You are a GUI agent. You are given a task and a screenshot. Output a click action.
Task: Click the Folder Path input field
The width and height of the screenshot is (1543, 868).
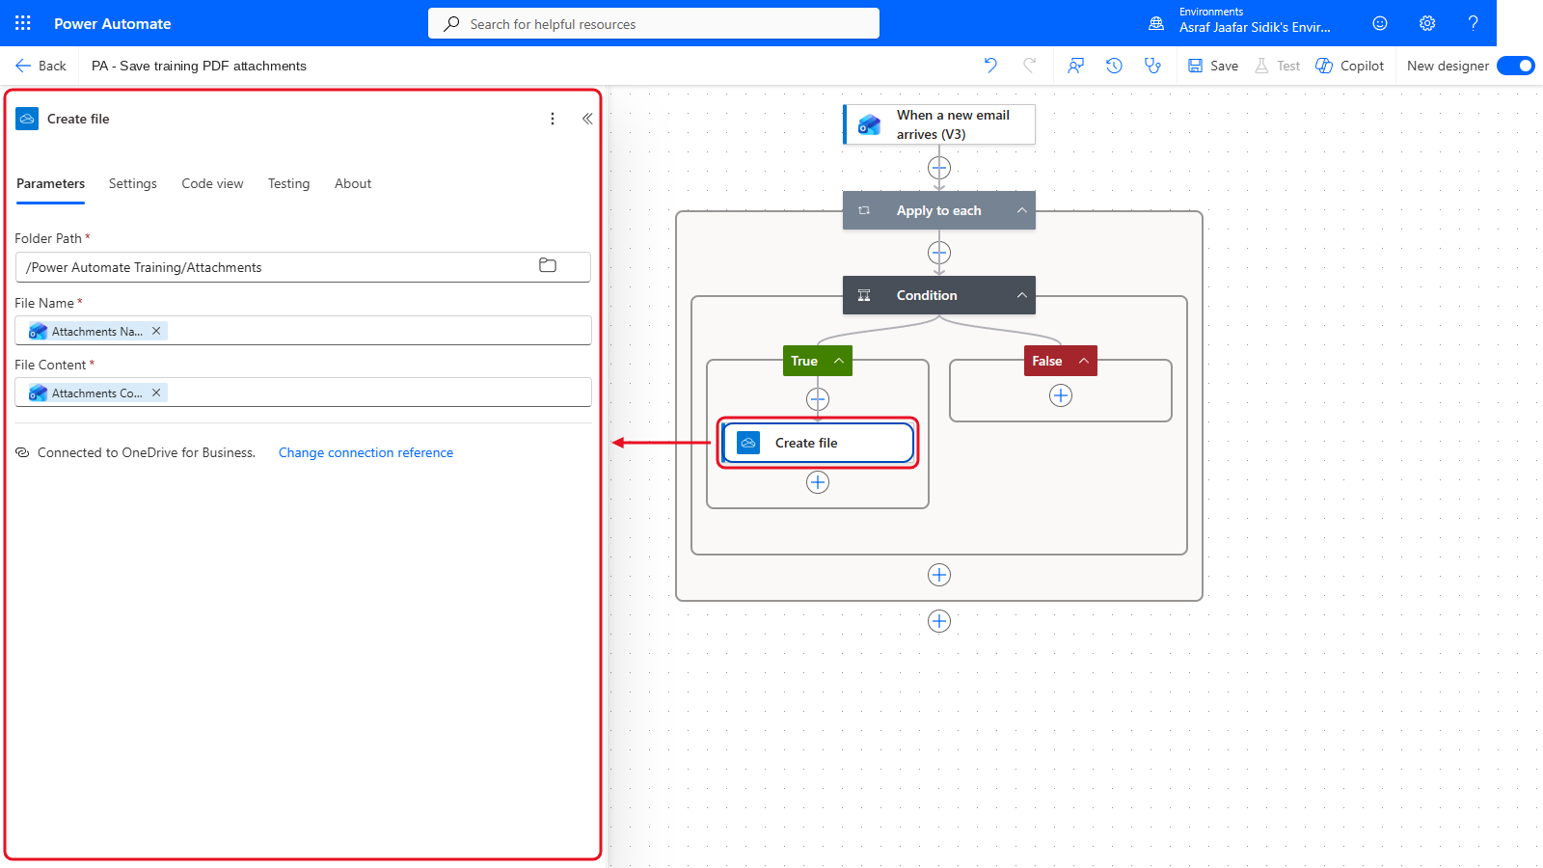click(x=303, y=267)
